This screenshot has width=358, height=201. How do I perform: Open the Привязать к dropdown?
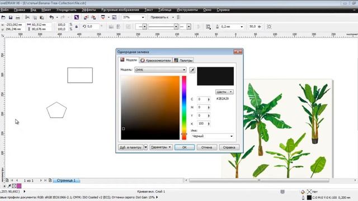coord(173,17)
